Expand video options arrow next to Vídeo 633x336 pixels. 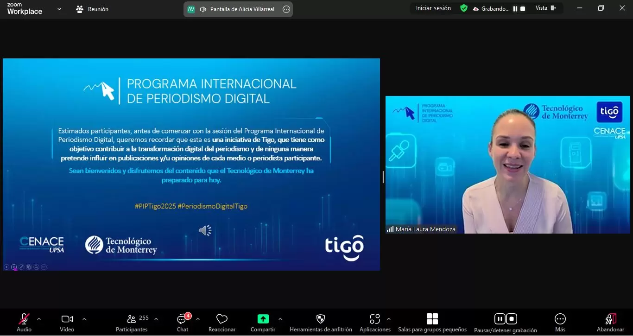click(84, 319)
